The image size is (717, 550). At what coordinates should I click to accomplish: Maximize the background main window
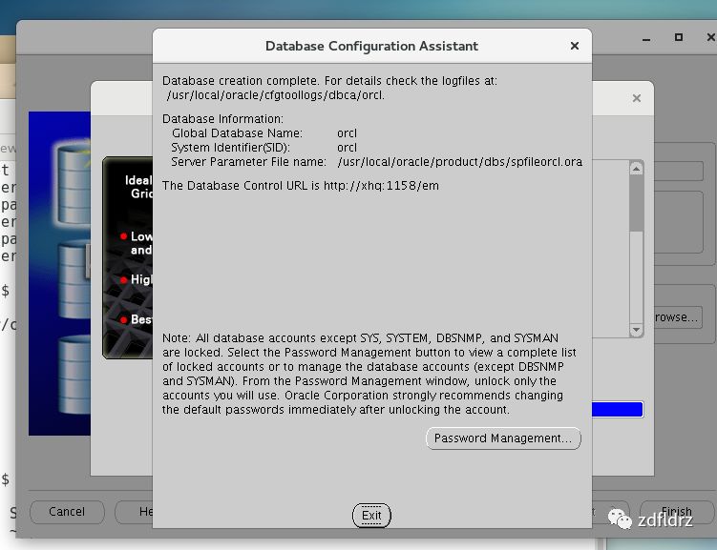pos(679,37)
